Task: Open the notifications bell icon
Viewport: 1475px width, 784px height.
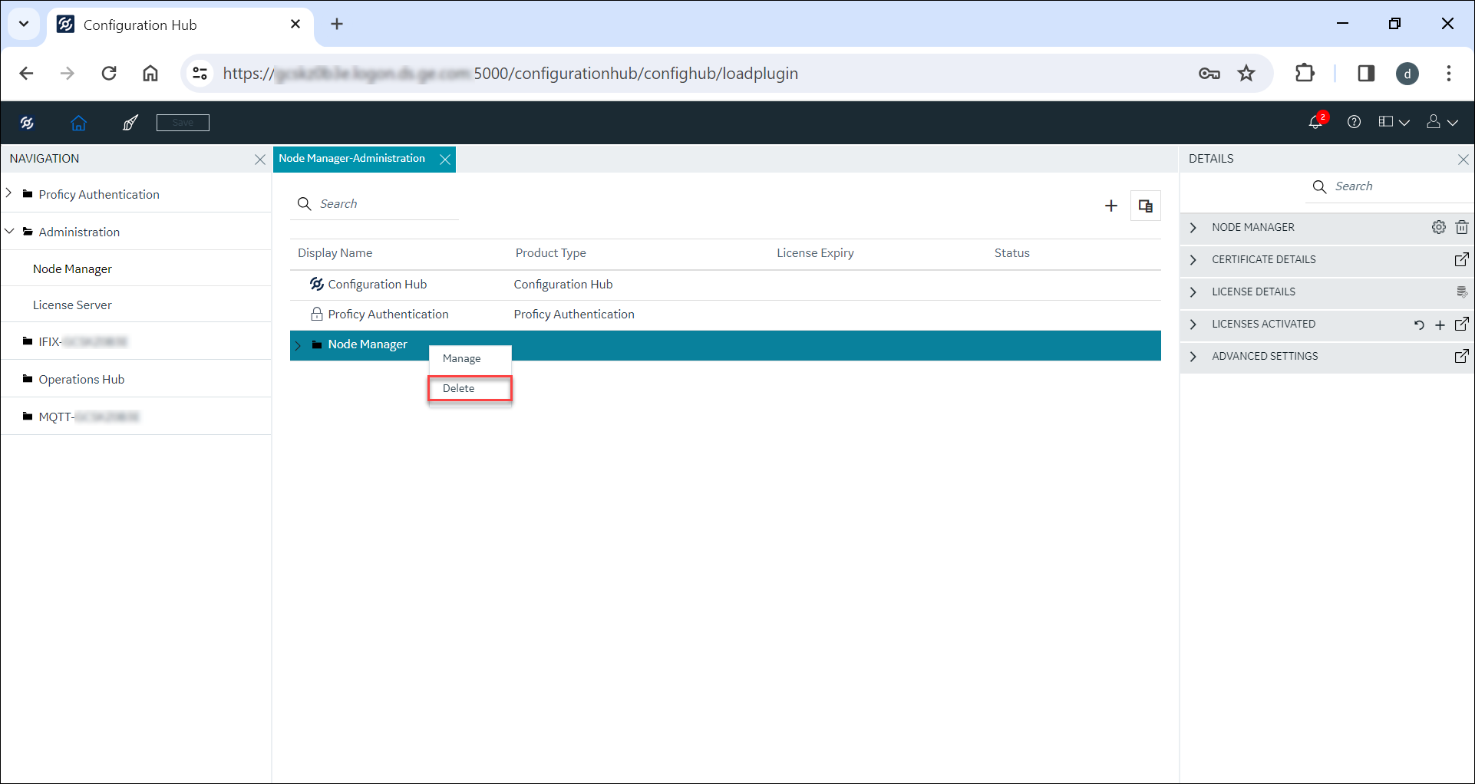Action: 1316,122
